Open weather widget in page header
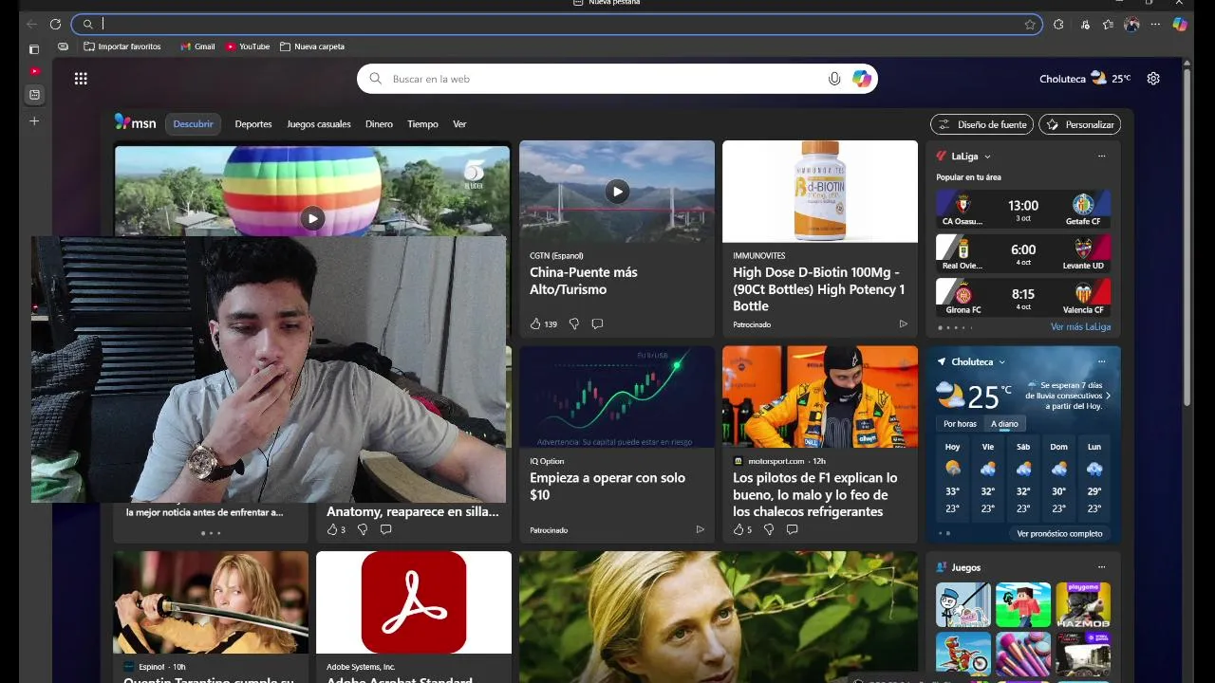 point(1085,79)
